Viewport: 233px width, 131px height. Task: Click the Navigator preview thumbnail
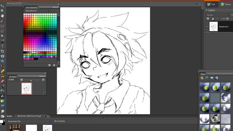(27, 88)
